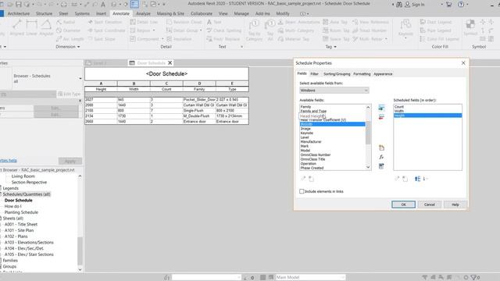Viewport: 500px width, 281px height.
Task: Open the Component dropdown arrow
Action: (162, 39)
